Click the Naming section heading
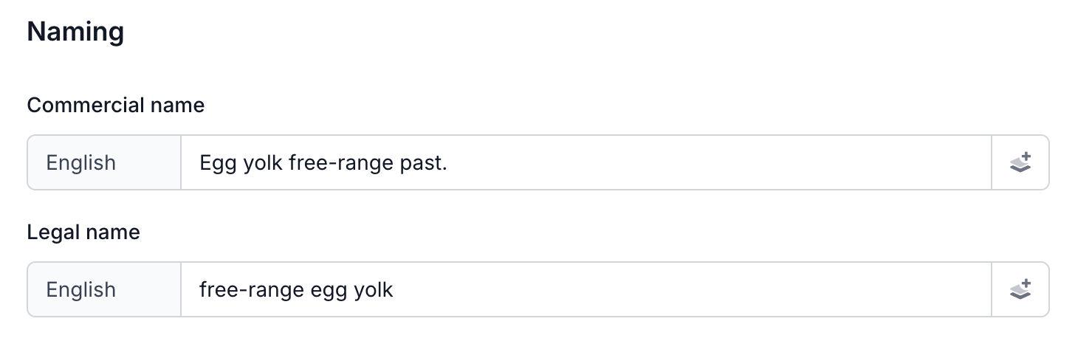Viewport: 1075px width, 341px height. 75,33
